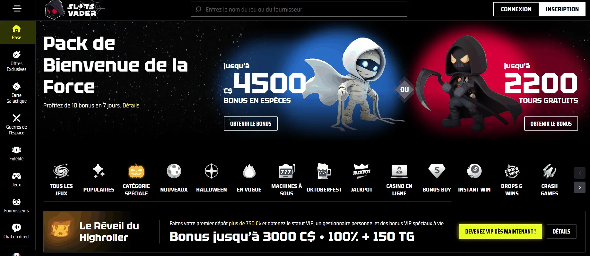Viewport: 590px width, 256px height.
Task: Open Offres Exclusives in sidebar
Action: pyautogui.click(x=17, y=61)
